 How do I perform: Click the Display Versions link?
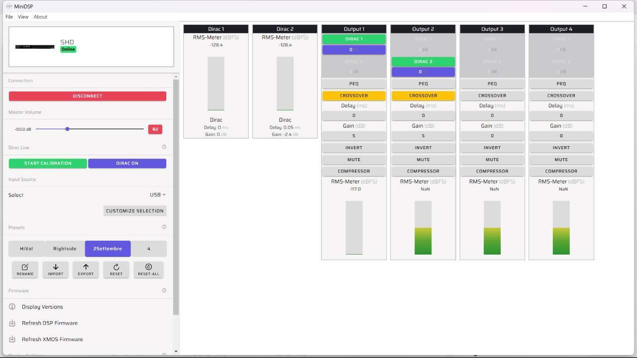click(42, 307)
